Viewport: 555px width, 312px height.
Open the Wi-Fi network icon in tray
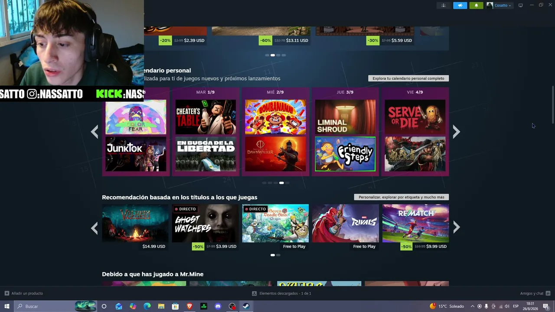pyautogui.click(x=500, y=306)
